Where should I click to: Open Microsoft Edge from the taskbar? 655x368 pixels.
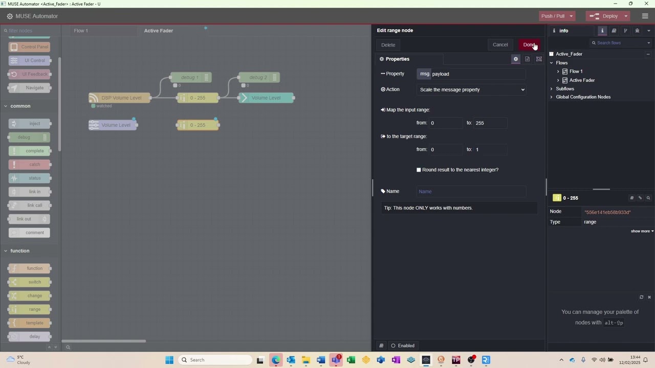click(x=276, y=360)
